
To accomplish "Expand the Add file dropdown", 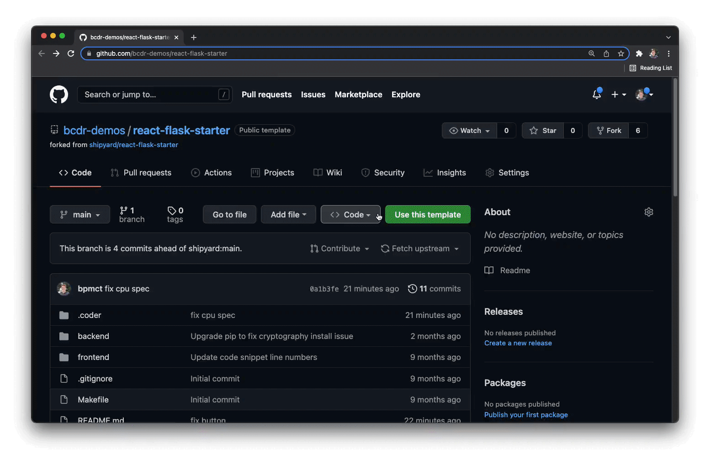I will point(288,215).
